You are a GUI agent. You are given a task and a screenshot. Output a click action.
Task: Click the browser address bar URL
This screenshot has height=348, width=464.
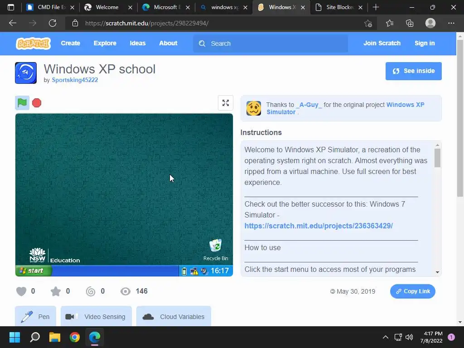pyautogui.click(x=147, y=23)
